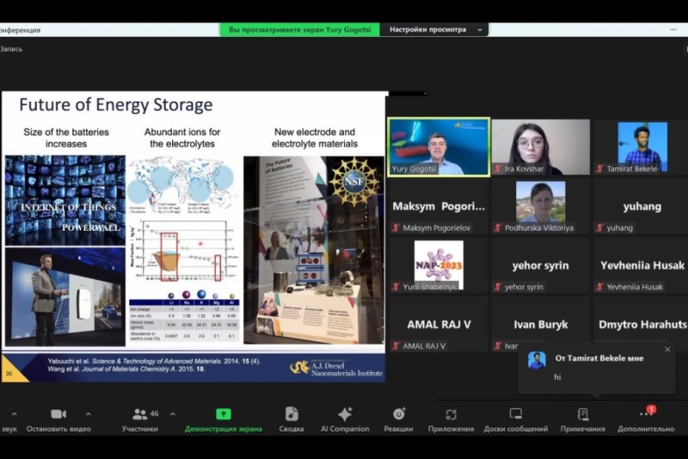Select Yevheniia Husak participant tile

pyautogui.click(x=641, y=265)
